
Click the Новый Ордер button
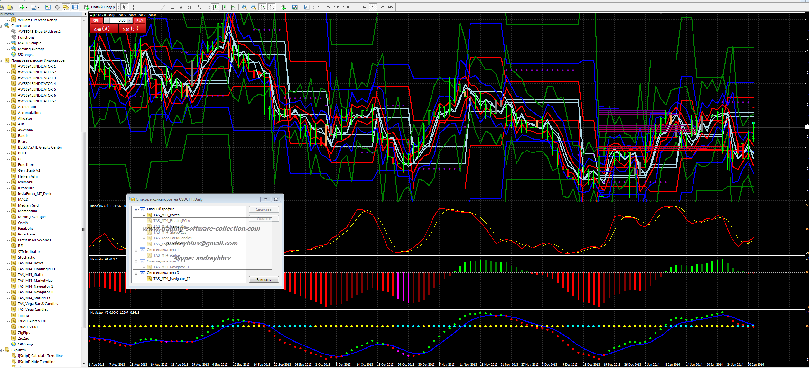(100, 7)
